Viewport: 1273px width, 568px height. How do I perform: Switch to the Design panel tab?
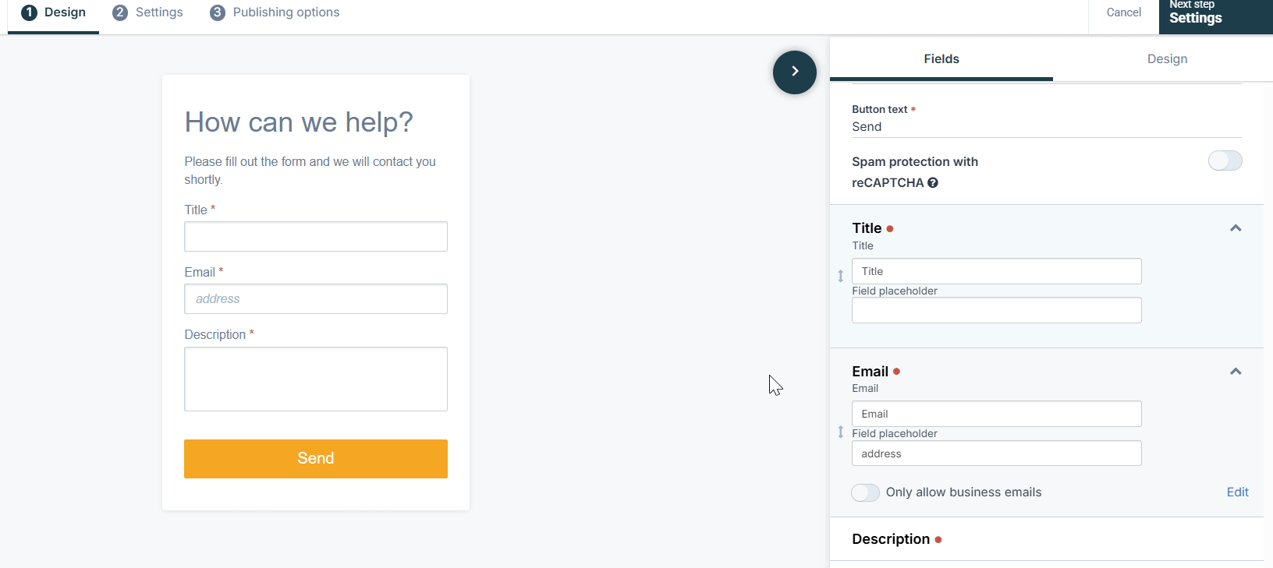point(1167,59)
